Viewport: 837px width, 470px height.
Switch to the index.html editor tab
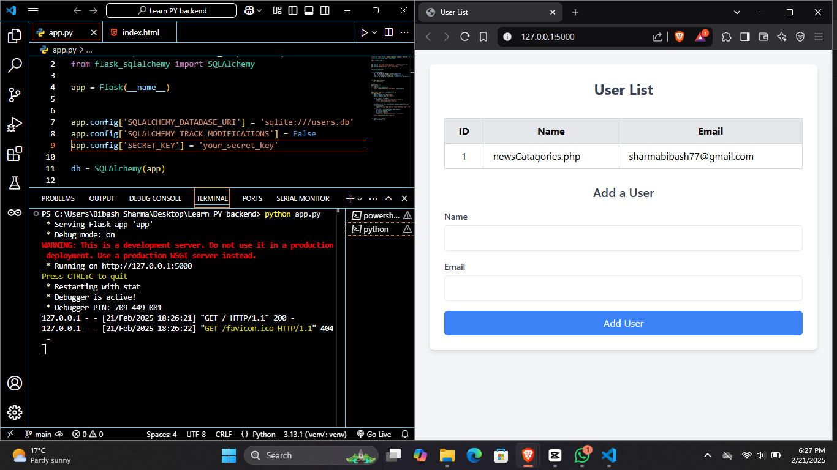click(140, 32)
